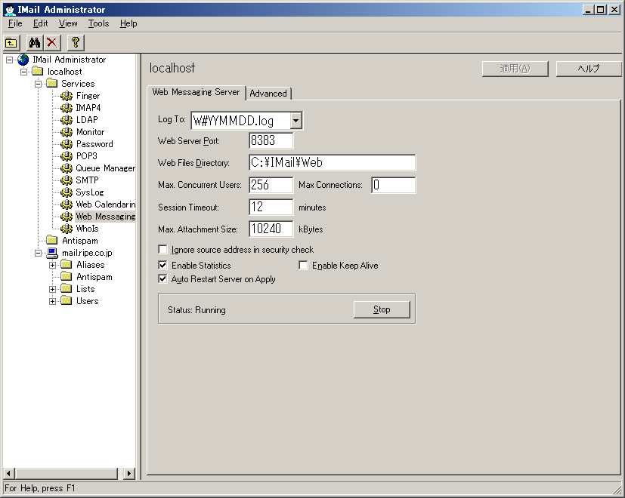Click the Services folder icon
Viewport: 625px width, 498px height.
(x=52, y=83)
